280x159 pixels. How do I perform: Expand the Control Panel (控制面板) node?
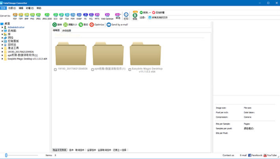[x=2, y=41]
